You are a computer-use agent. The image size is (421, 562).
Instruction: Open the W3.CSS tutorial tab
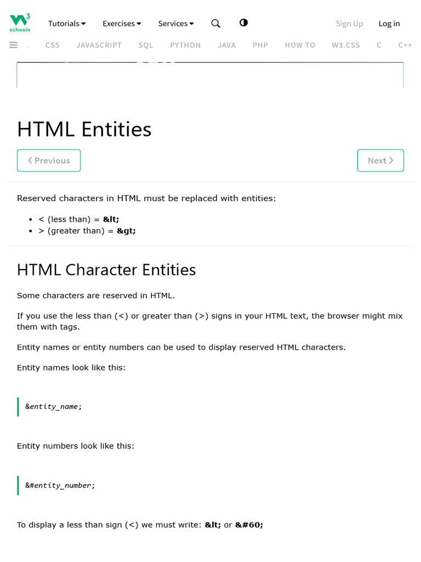(x=346, y=45)
